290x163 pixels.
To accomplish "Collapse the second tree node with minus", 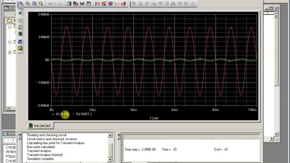I will (x=10, y=42).
